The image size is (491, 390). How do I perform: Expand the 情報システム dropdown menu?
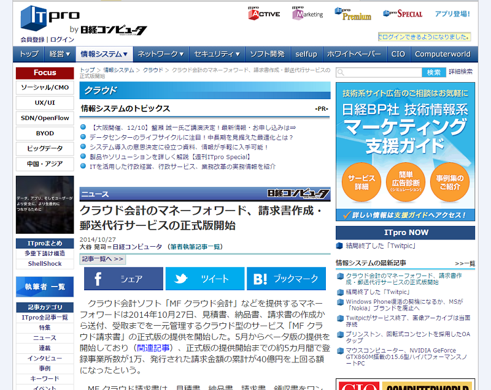tap(104, 54)
